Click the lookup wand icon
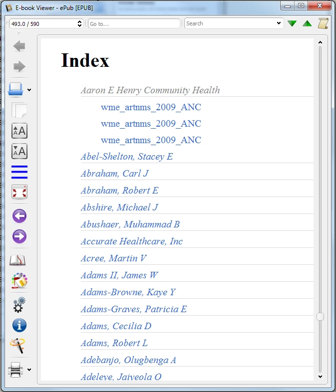Image resolution: width=336 pixels, height=392 pixels. point(17,346)
